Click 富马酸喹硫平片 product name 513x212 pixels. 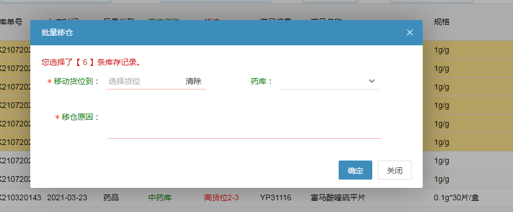[338, 197]
